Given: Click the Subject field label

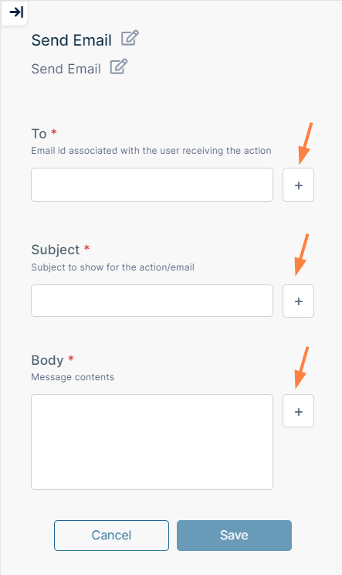Looking at the screenshot, I should pos(56,250).
